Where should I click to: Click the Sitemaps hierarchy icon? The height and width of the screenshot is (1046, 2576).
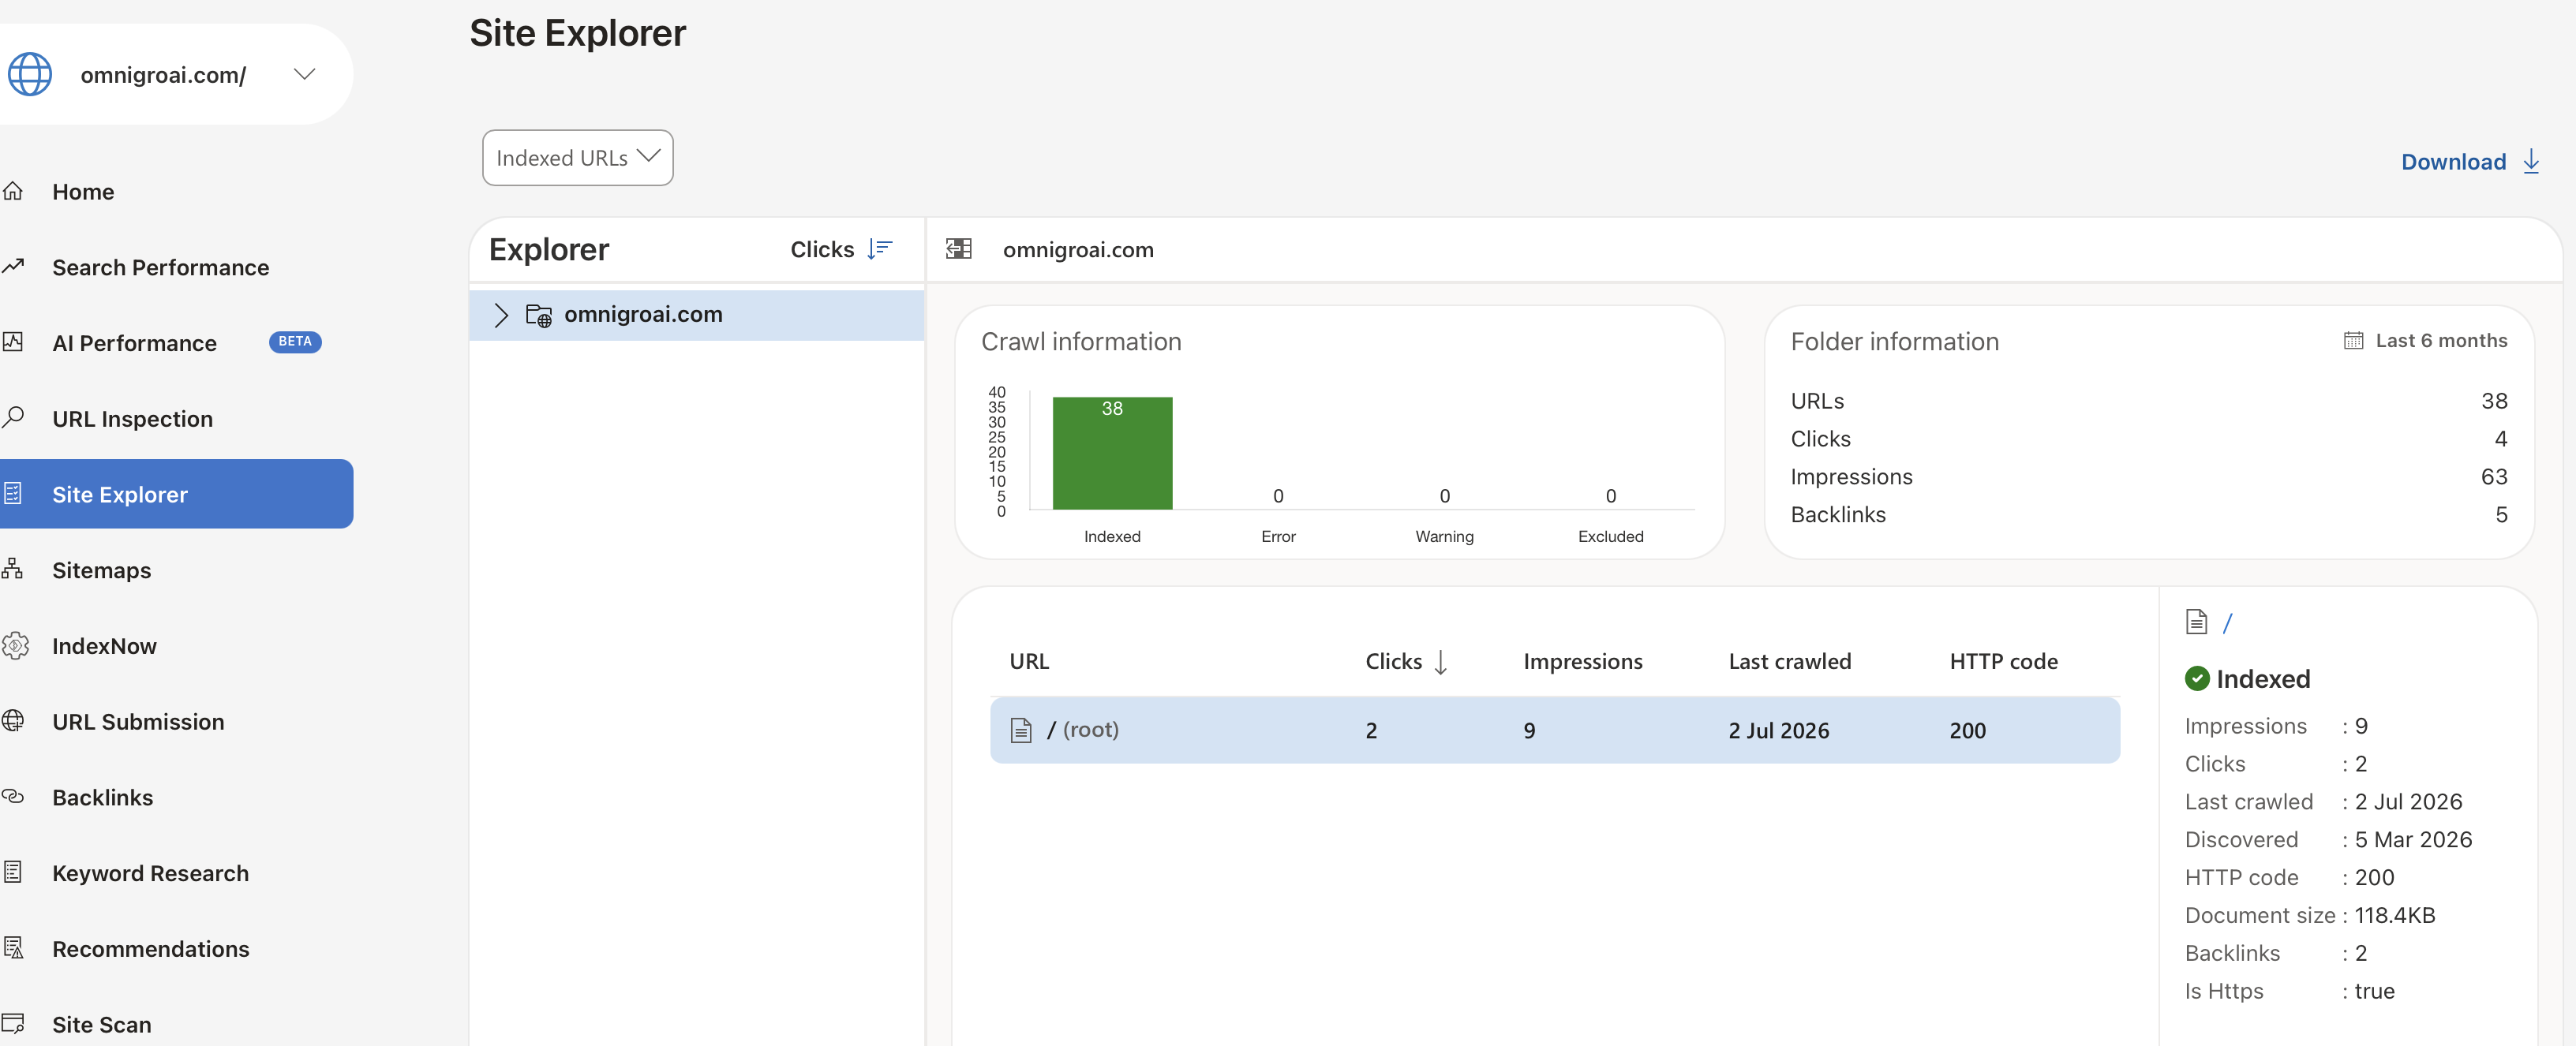coord(13,569)
